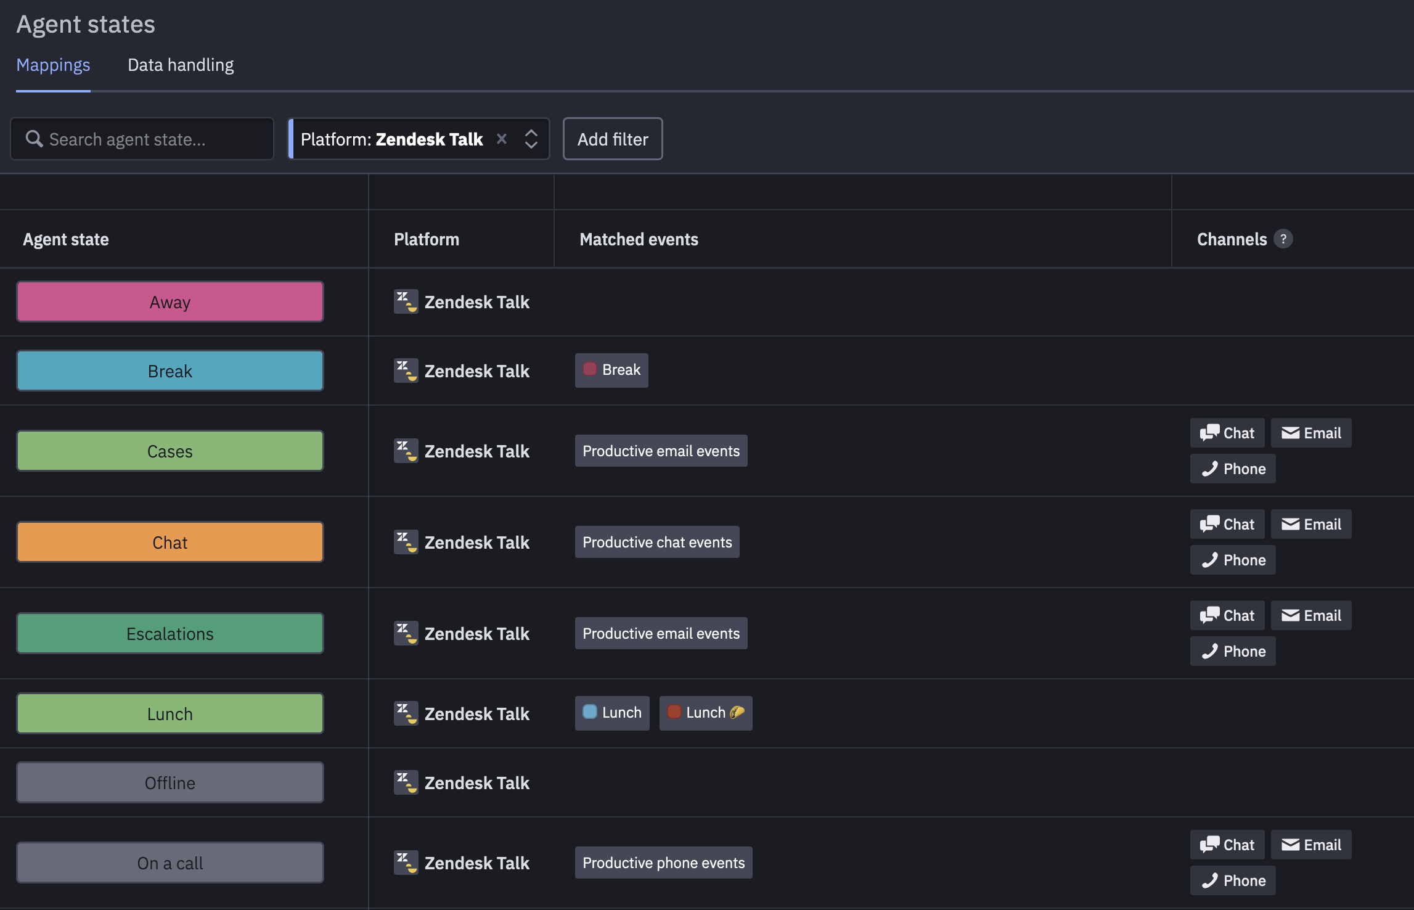Click Zendesk Talk icon in Cases row

406,451
